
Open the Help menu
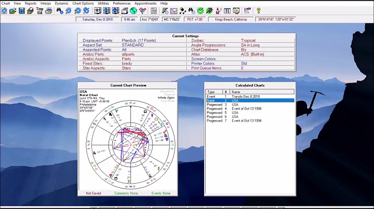164,3
